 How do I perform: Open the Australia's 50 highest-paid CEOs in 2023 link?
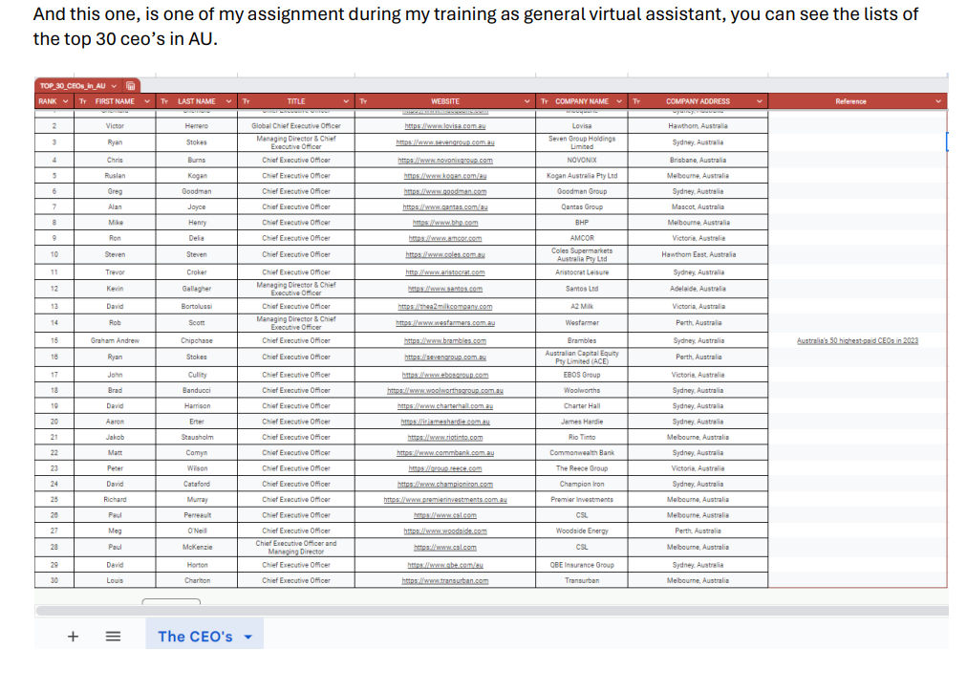point(857,340)
